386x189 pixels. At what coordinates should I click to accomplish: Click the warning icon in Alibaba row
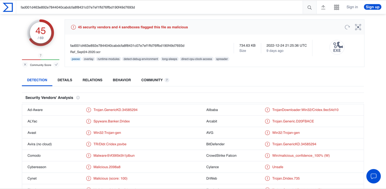coord(267,110)
